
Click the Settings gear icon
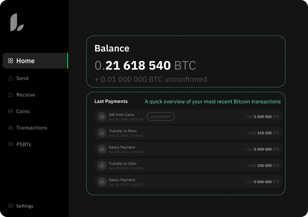[x=11, y=206]
